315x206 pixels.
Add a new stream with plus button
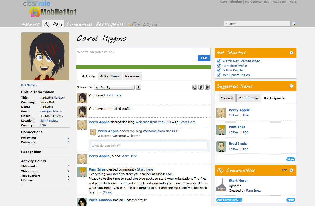(138, 87)
